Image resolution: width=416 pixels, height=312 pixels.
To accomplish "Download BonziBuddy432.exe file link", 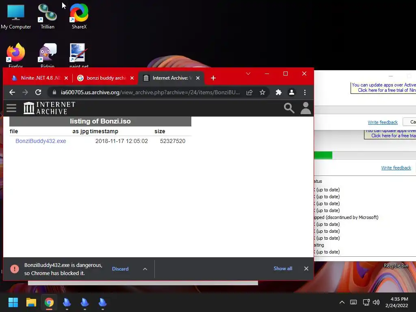I will click(41, 141).
